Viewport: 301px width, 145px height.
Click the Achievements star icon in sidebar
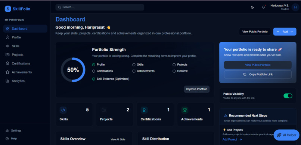click(7, 72)
